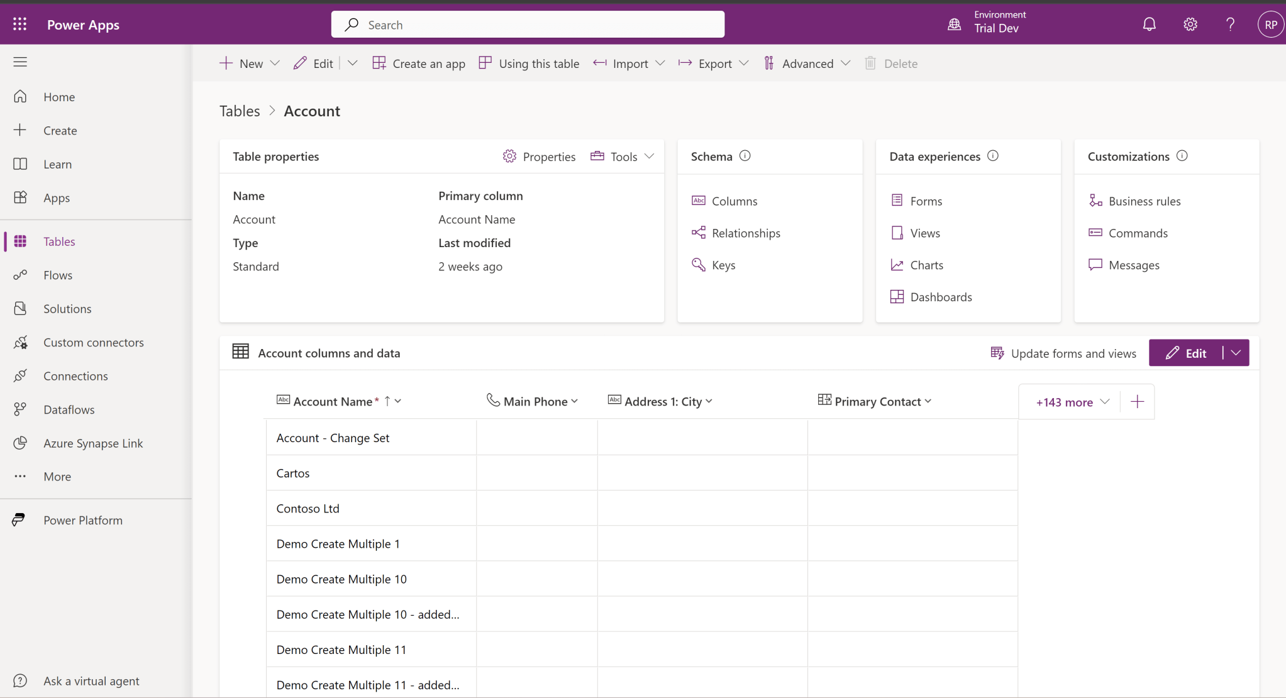Collapse the left navigation hamburger menu

click(20, 62)
